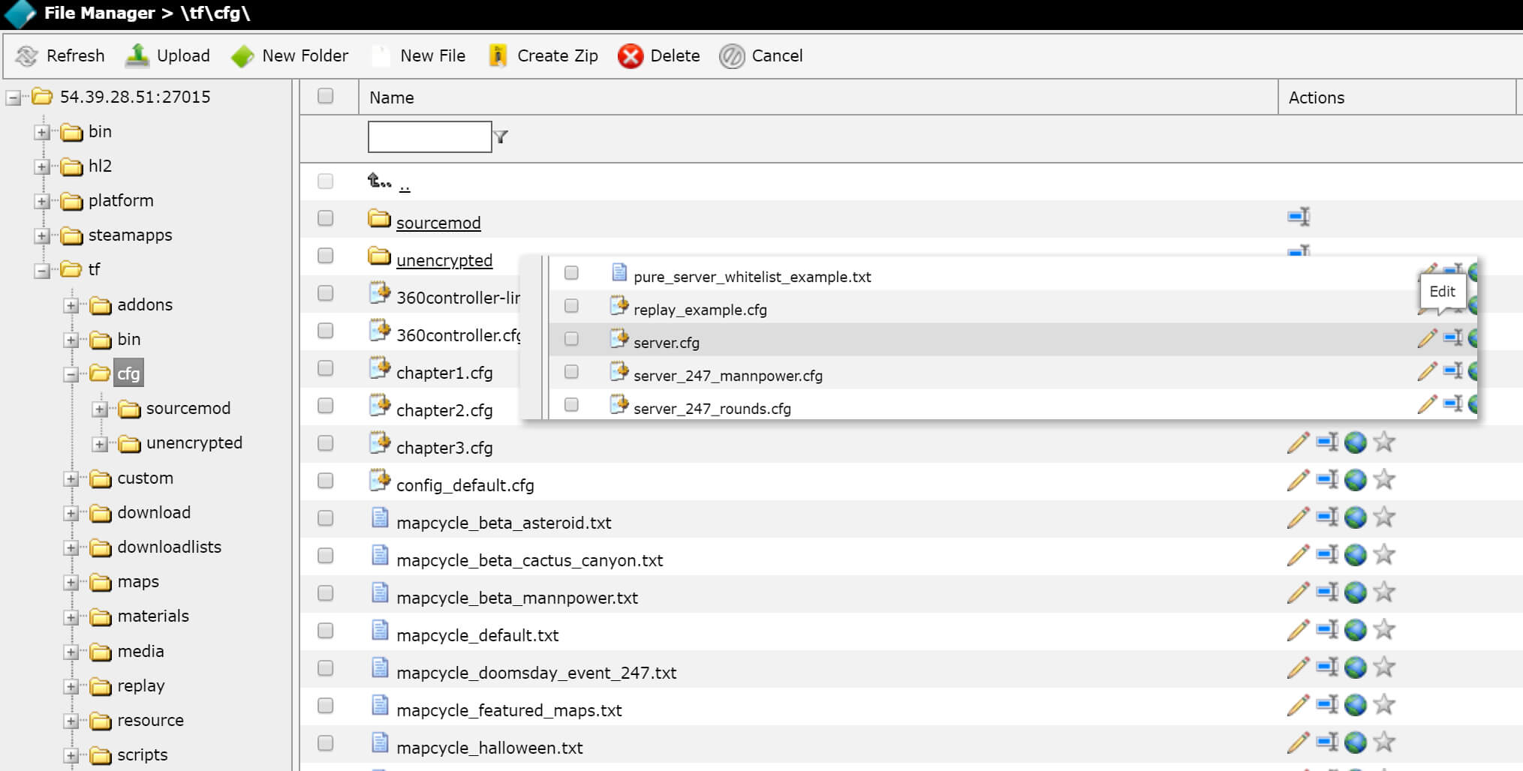The width and height of the screenshot is (1523, 771).
Task: Expand the platform folder in tree
Action: (x=42, y=201)
